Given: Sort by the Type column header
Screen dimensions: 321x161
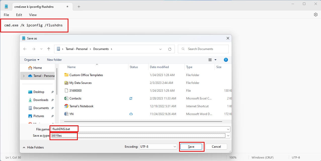Looking at the screenshot, I should (x=189, y=67).
